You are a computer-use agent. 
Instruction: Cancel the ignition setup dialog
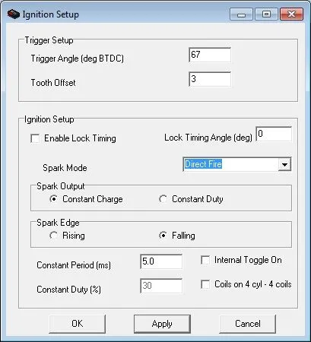[248, 324]
